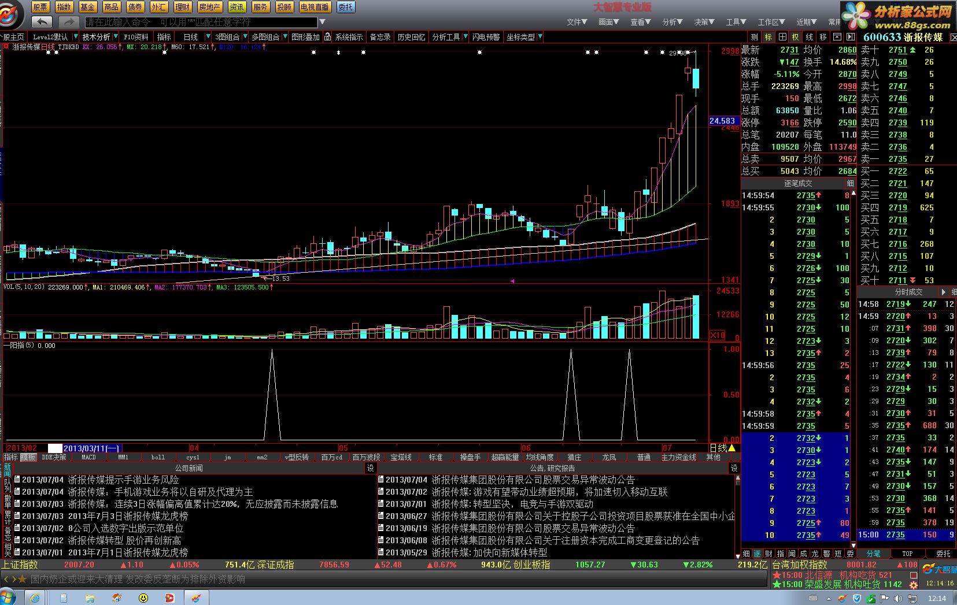This screenshot has width=957, height=605.
Task: Toggle the 逐 tab at order panel bottom
Action: click(756, 553)
